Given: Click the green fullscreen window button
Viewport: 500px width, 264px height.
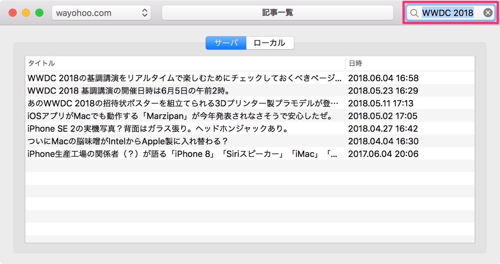Looking at the screenshot, I should pos(39,13).
